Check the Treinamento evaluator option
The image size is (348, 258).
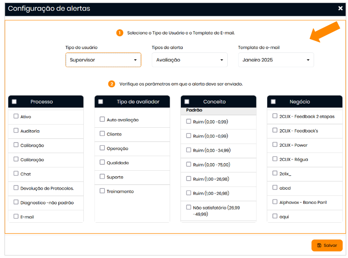coord(102,191)
